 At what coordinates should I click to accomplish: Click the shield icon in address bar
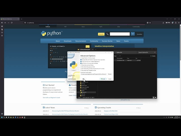pos(25,23)
